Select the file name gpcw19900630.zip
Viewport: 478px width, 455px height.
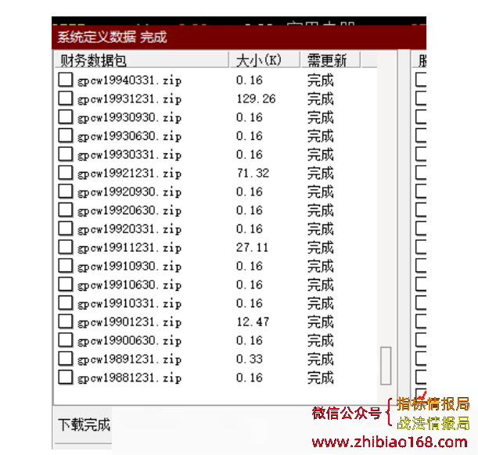[130, 341]
